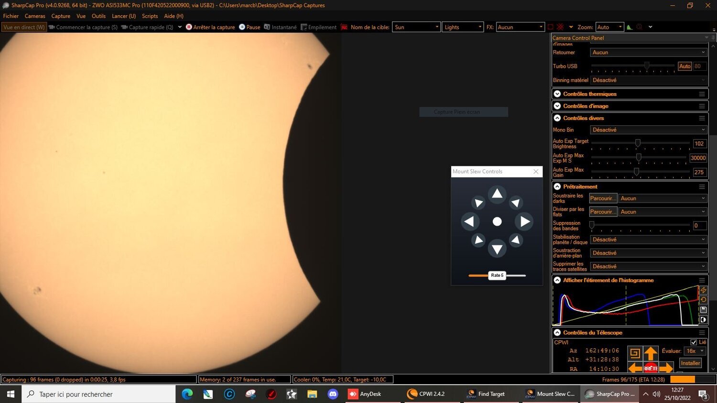The width and height of the screenshot is (717, 403).
Task: Click the Suppression des bandes slider
Action: point(641,225)
